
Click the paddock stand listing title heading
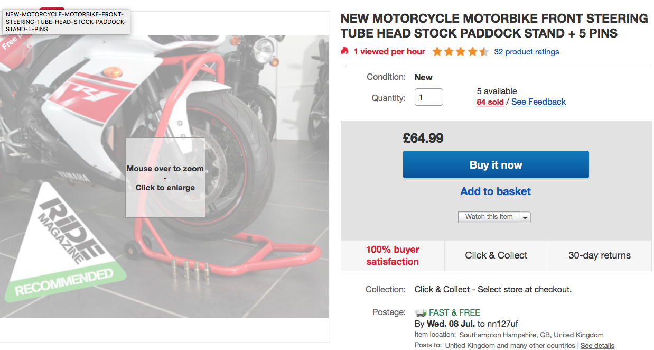pyautogui.click(x=494, y=26)
